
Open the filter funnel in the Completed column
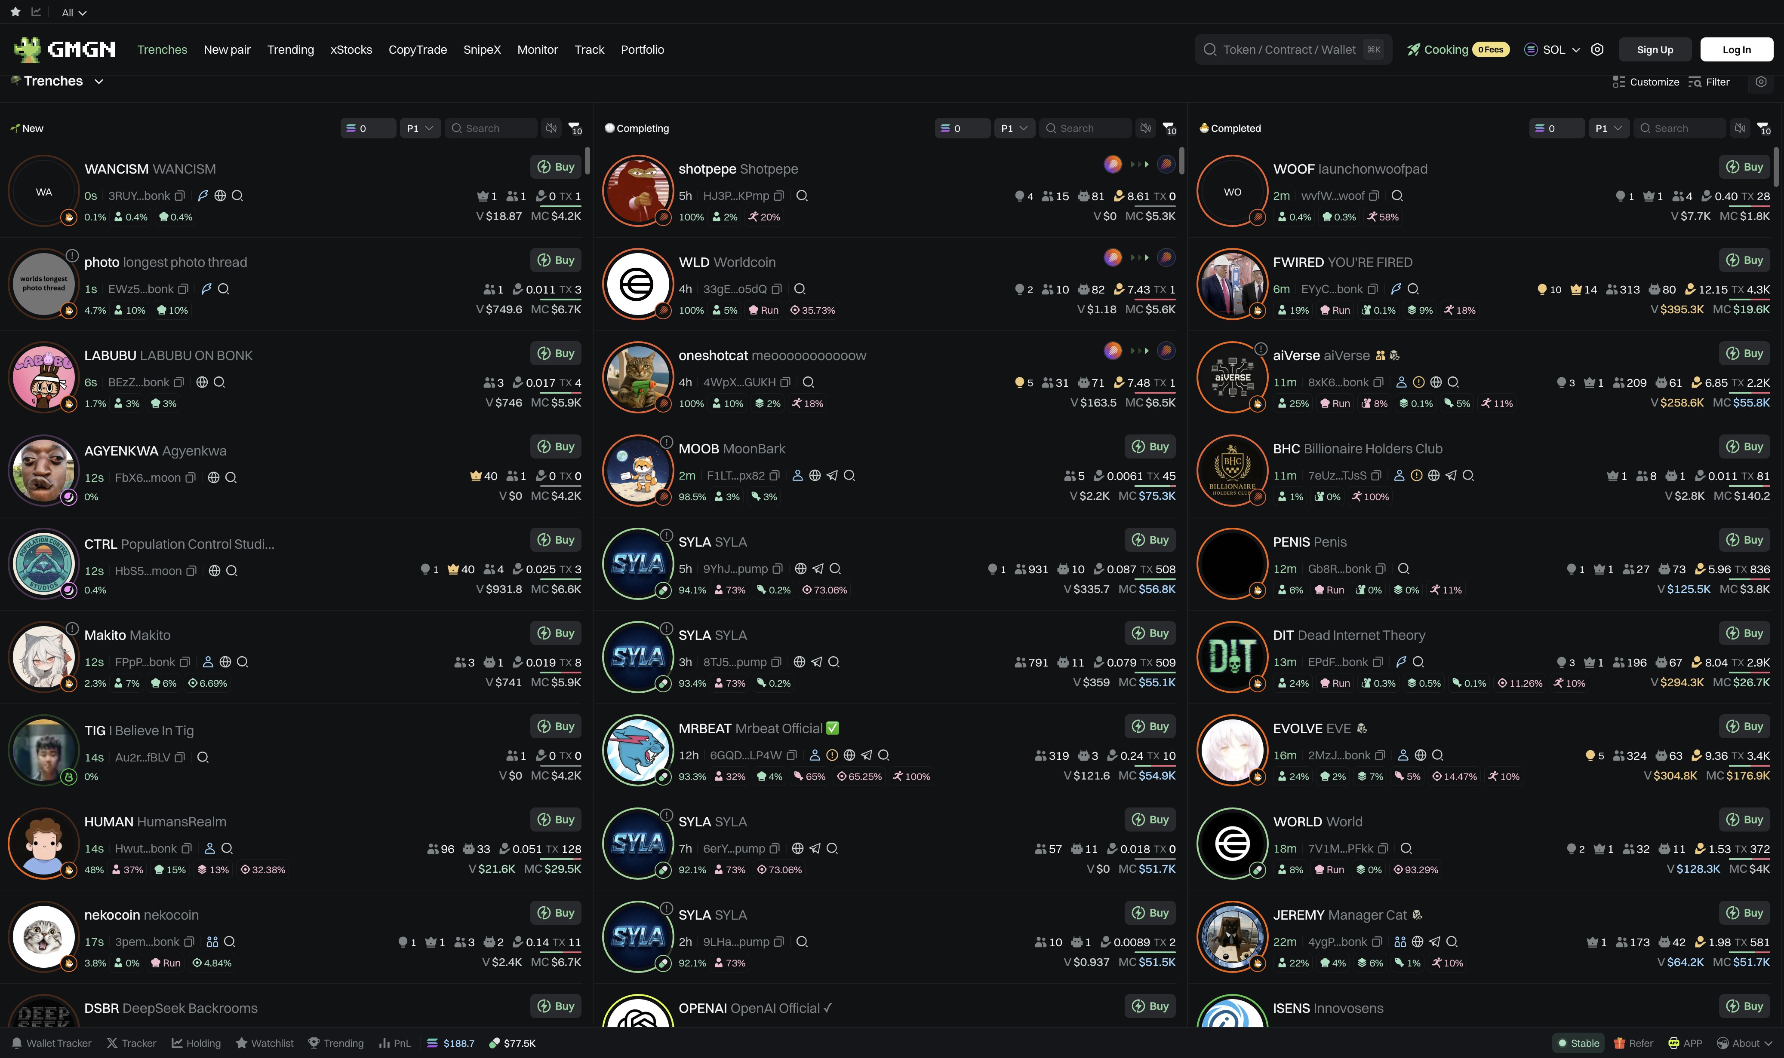pyautogui.click(x=1764, y=128)
